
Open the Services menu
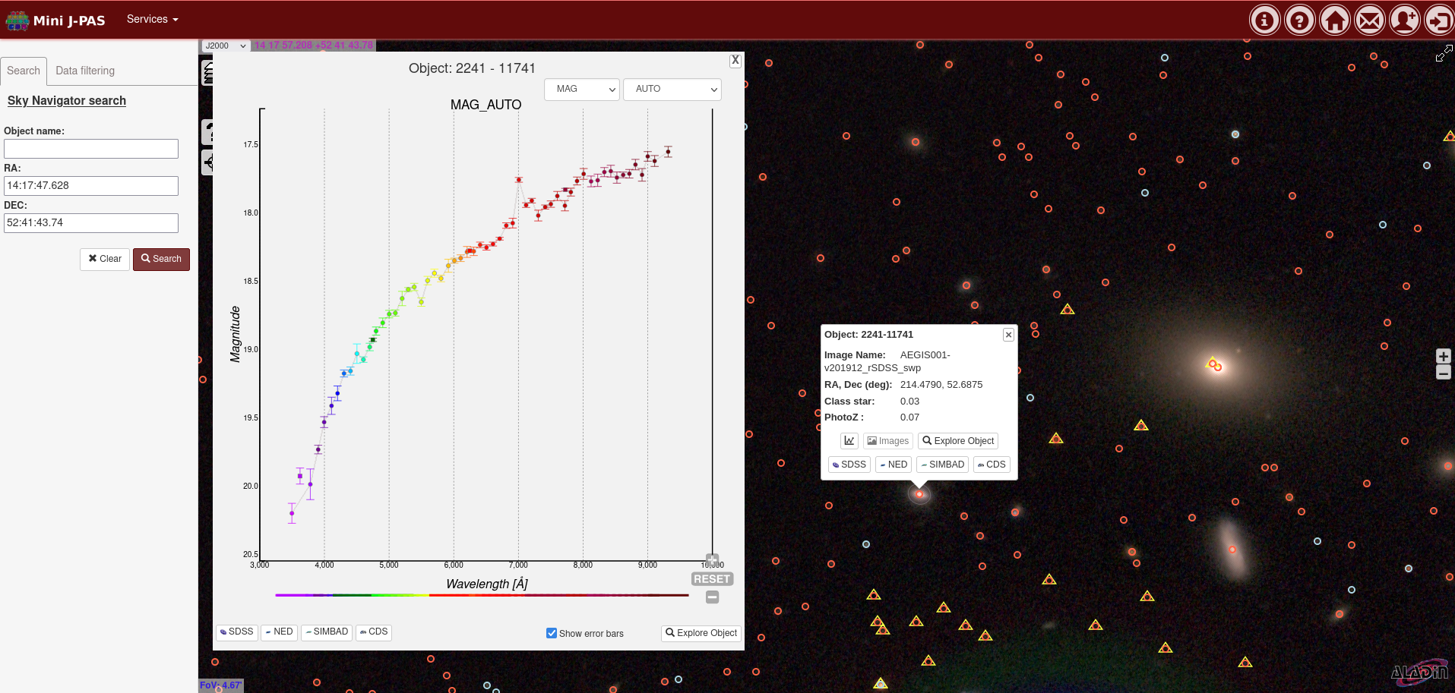point(152,19)
